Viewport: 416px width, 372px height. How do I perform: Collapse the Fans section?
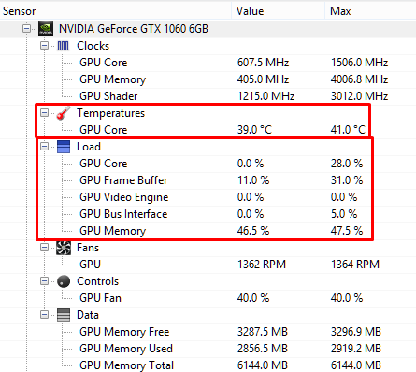[x=44, y=248]
